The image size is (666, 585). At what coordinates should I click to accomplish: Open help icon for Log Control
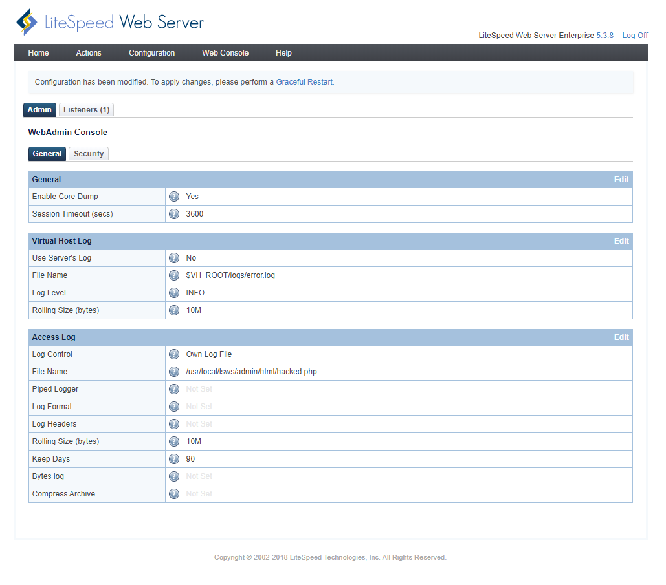coord(174,354)
